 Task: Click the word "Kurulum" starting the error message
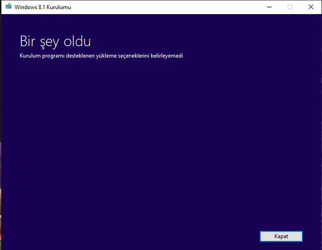[30, 56]
